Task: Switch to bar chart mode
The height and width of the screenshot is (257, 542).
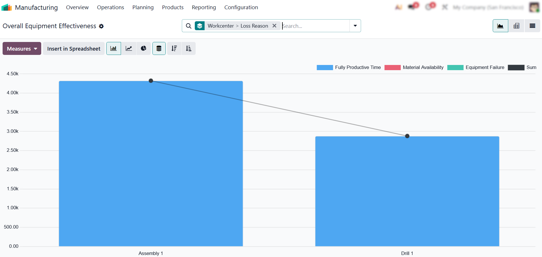Action: click(114, 49)
